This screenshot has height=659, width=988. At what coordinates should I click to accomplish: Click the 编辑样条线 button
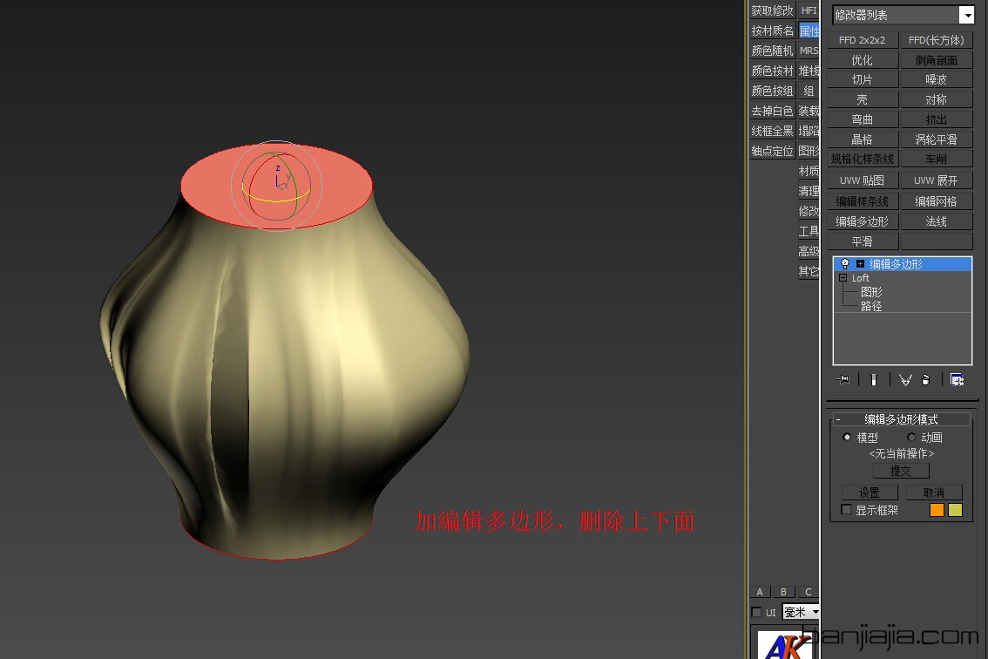[x=862, y=201]
